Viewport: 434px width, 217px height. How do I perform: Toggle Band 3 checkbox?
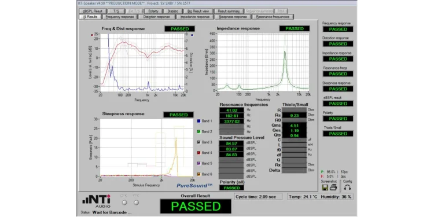(198, 142)
